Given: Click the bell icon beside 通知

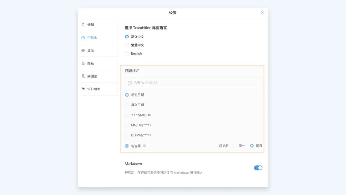Looking at the screenshot, I should click(x=83, y=25).
